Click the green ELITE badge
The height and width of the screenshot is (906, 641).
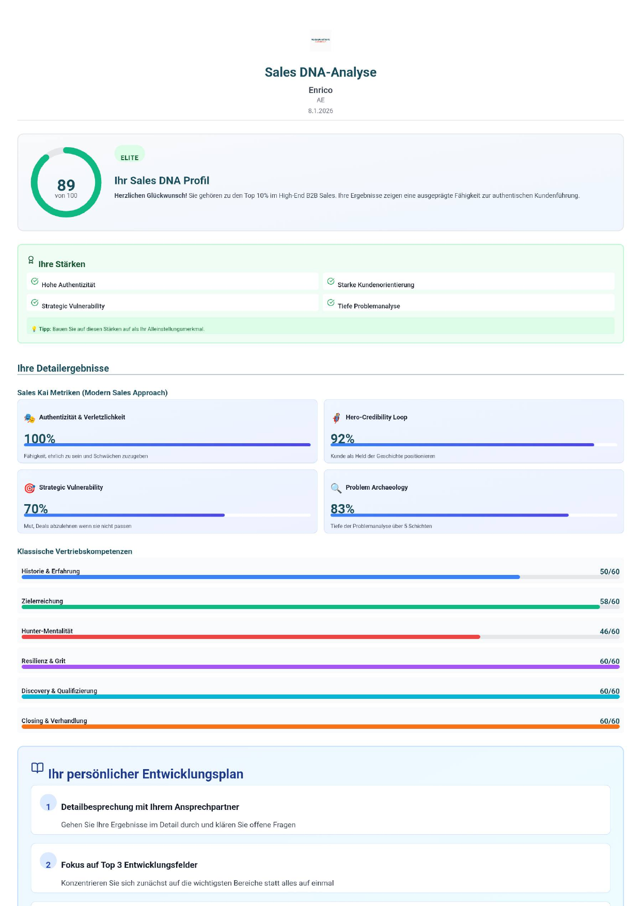[130, 158]
